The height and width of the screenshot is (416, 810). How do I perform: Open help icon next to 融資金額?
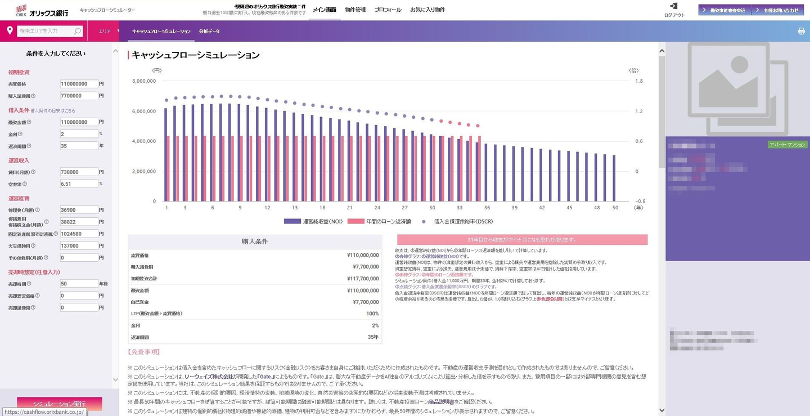pyautogui.click(x=29, y=122)
